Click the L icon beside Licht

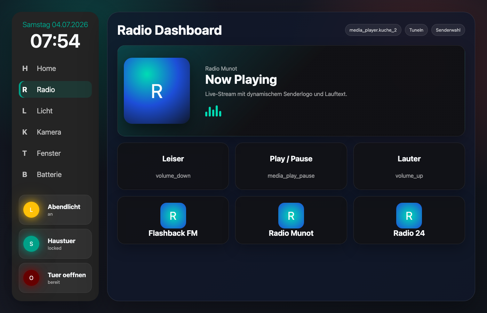24,111
